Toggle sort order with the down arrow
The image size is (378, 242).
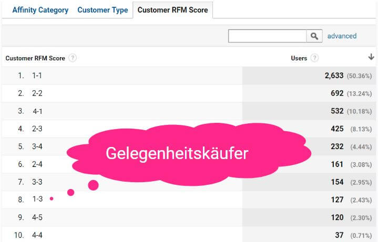[371, 57]
